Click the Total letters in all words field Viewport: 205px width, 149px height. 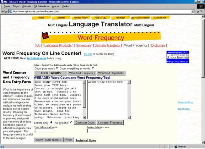[44, 131]
